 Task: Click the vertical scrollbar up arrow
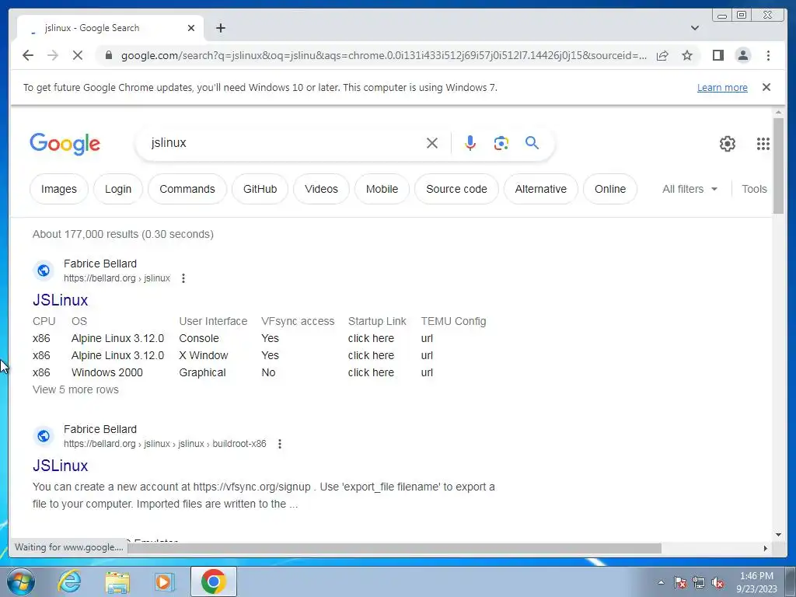coord(778,112)
